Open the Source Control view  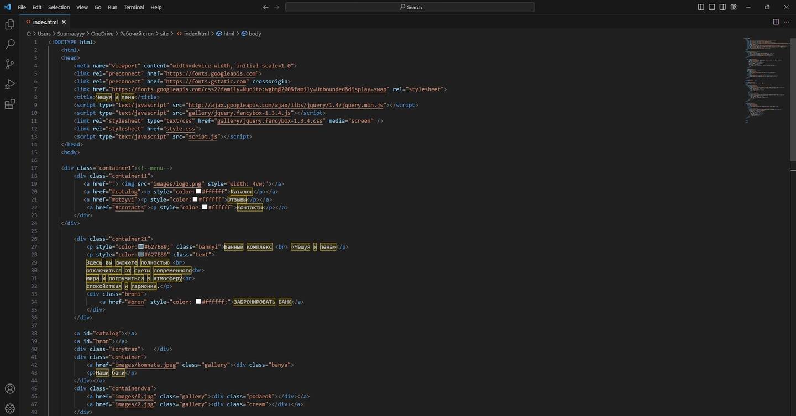click(9, 64)
